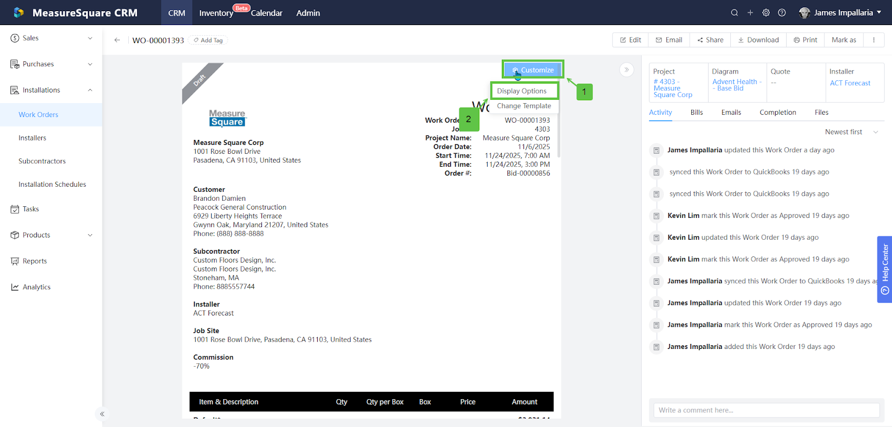
Task: Open the help question mark icon
Action: 782,13
